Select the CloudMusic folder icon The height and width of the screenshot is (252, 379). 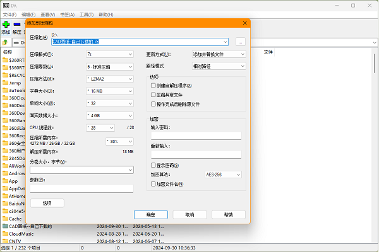[x=5, y=234]
